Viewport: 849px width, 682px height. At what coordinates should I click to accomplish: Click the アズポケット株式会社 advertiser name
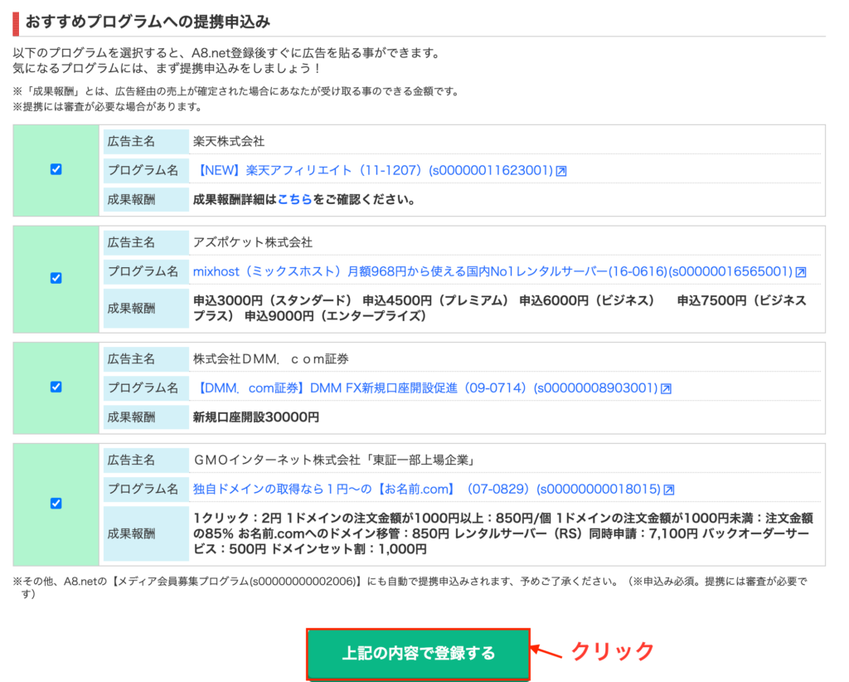tap(252, 242)
